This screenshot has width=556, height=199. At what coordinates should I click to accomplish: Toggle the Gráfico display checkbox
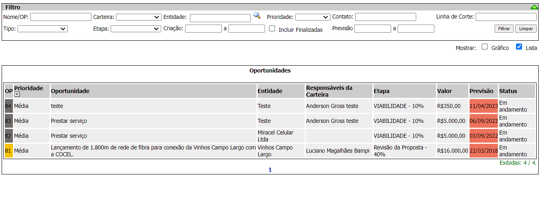click(485, 47)
